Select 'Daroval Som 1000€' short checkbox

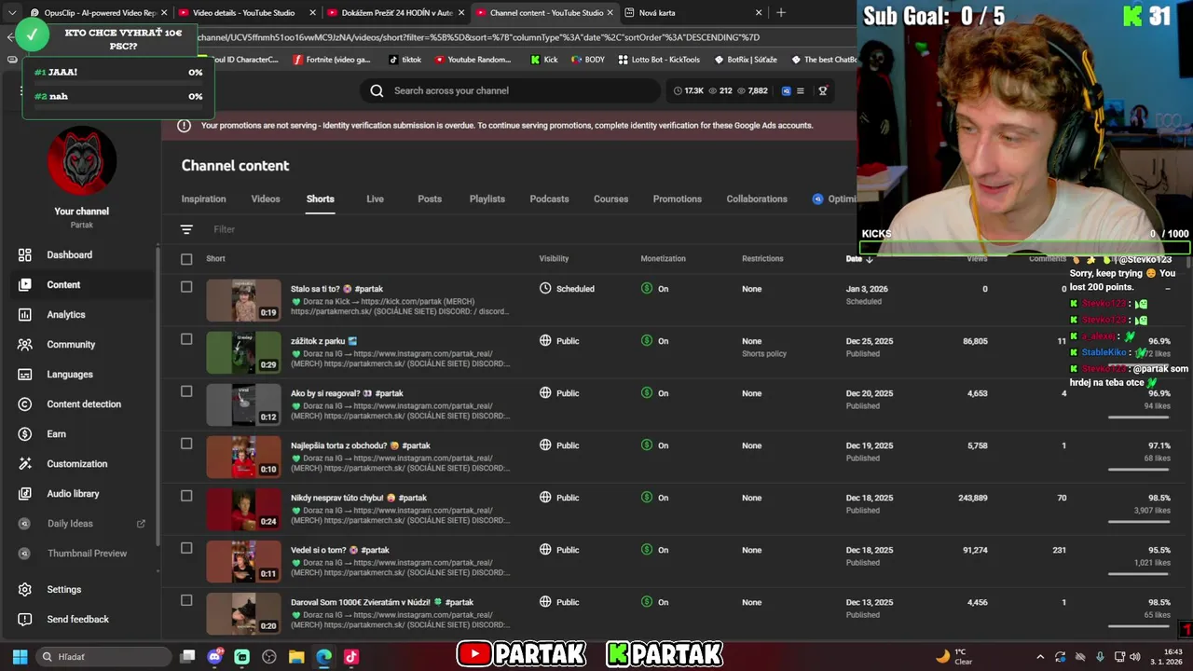(186, 600)
